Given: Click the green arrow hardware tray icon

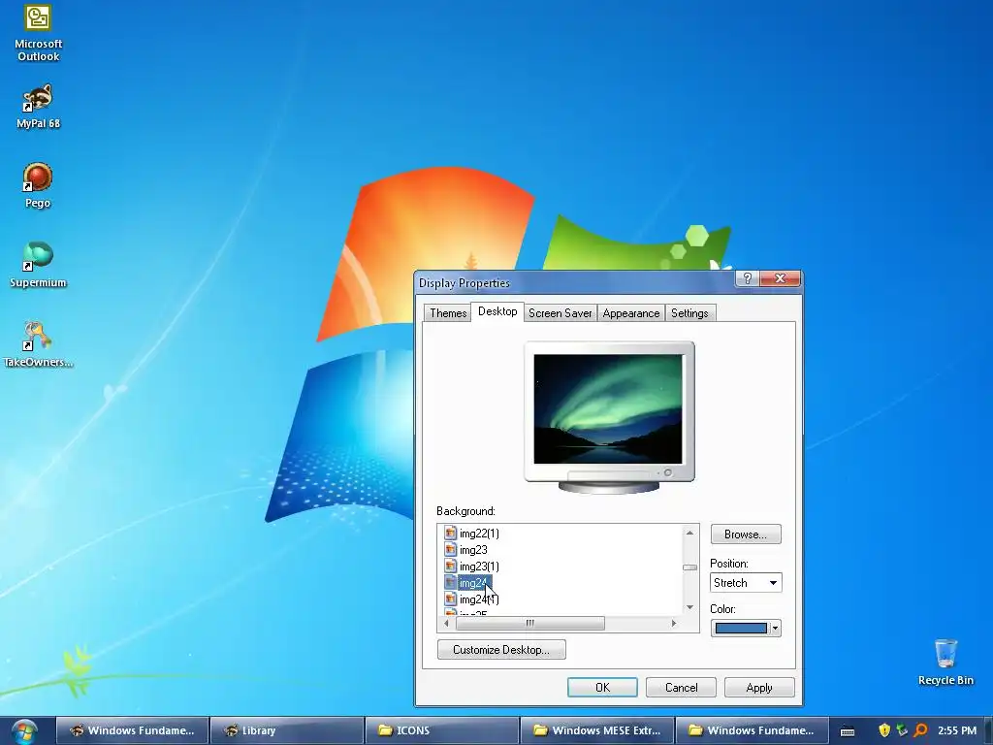Looking at the screenshot, I should click(903, 730).
